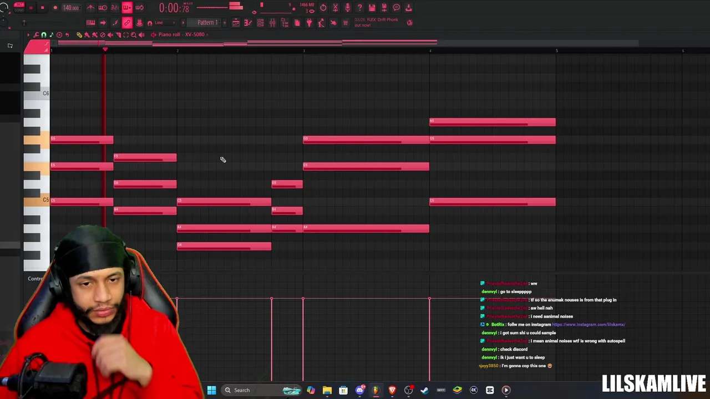Open the Piano roll - XV-5080 channel selector
The height and width of the screenshot is (399, 710).
tap(180, 34)
